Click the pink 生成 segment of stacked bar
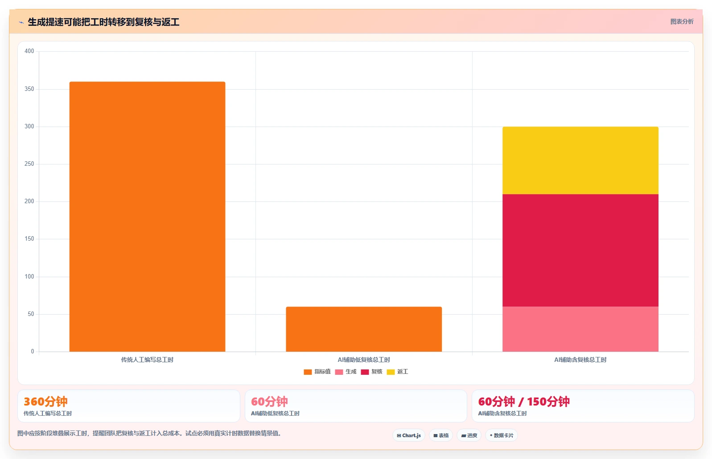 580,329
